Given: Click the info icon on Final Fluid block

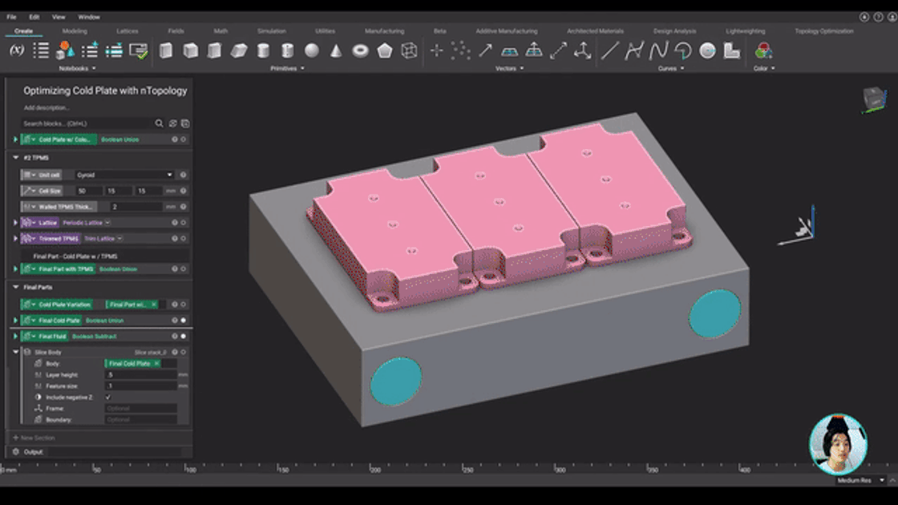Looking at the screenshot, I should [x=175, y=336].
